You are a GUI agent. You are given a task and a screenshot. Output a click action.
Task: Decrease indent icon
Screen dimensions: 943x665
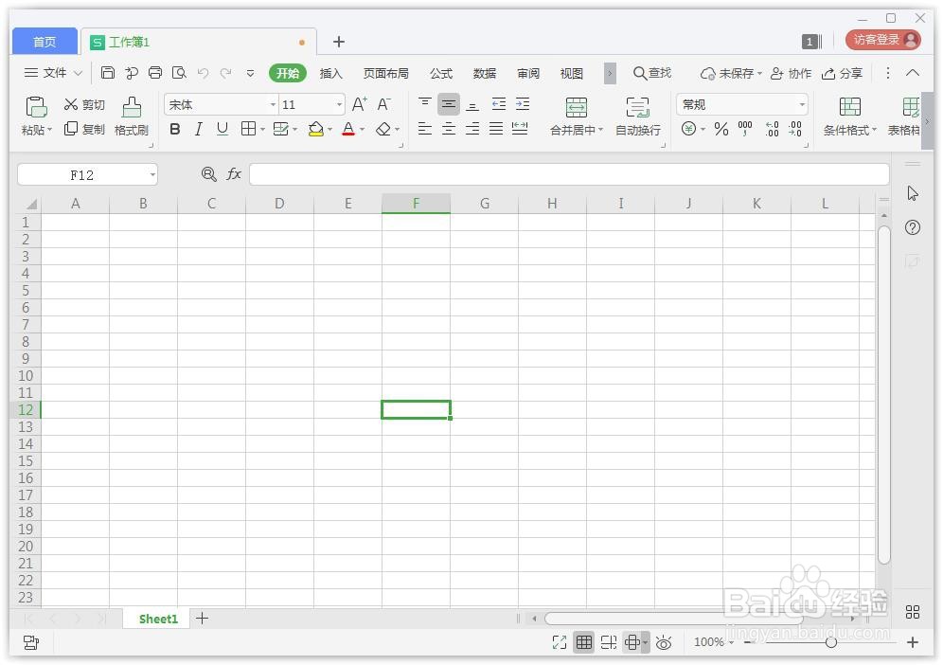click(x=499, y=103)
